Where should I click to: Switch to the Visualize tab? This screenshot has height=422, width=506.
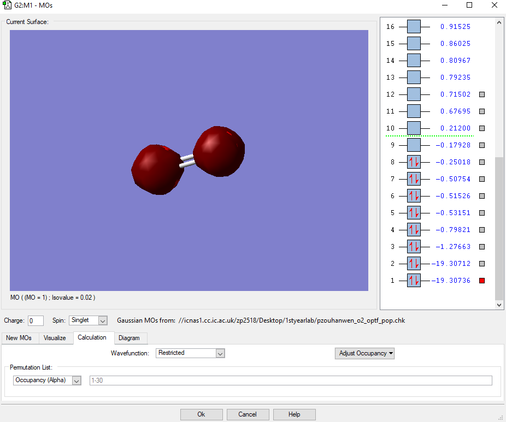[55, 338]
